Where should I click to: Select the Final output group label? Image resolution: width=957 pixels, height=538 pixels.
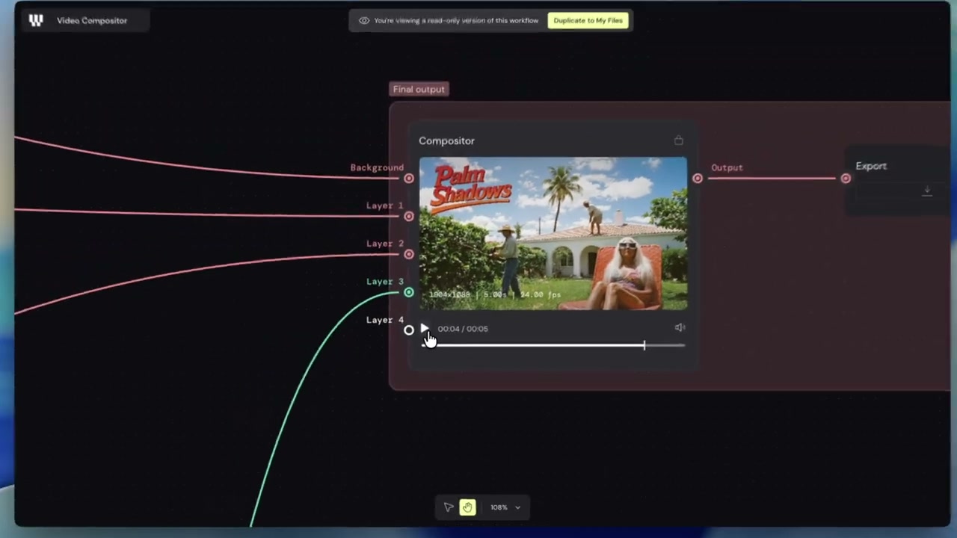click(419, 89)
